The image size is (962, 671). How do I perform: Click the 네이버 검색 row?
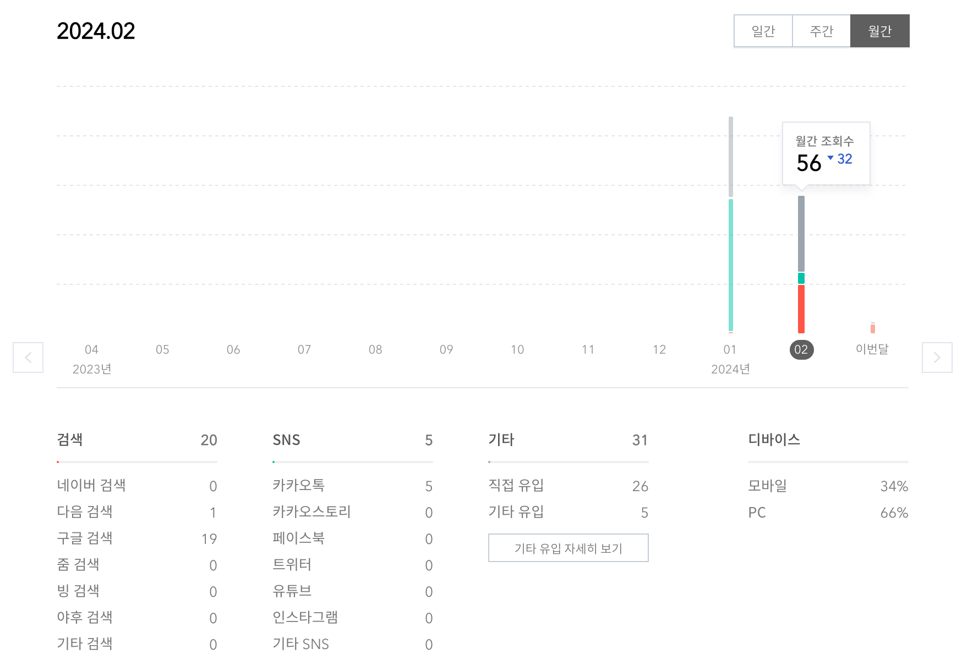(137, 486)
